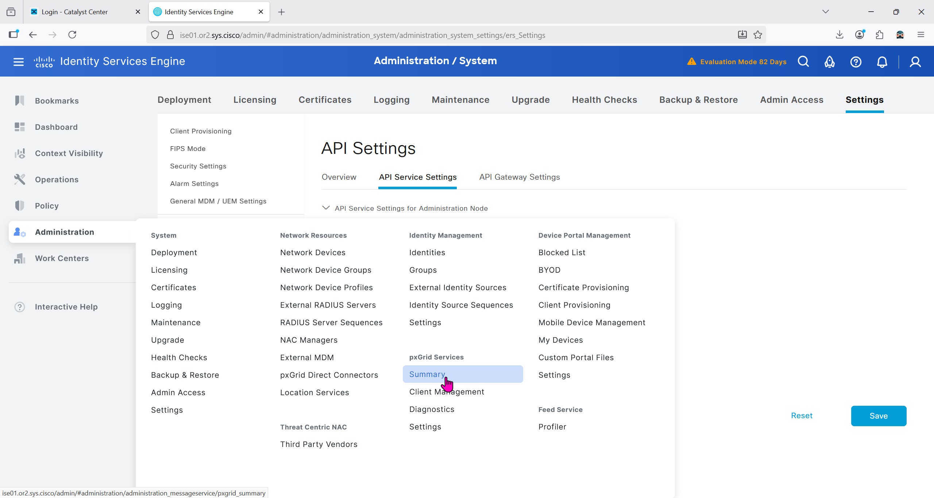Open the Overview tab
Image resolution: width=934 pixels, height=498 pixels.
click(339, 177)
